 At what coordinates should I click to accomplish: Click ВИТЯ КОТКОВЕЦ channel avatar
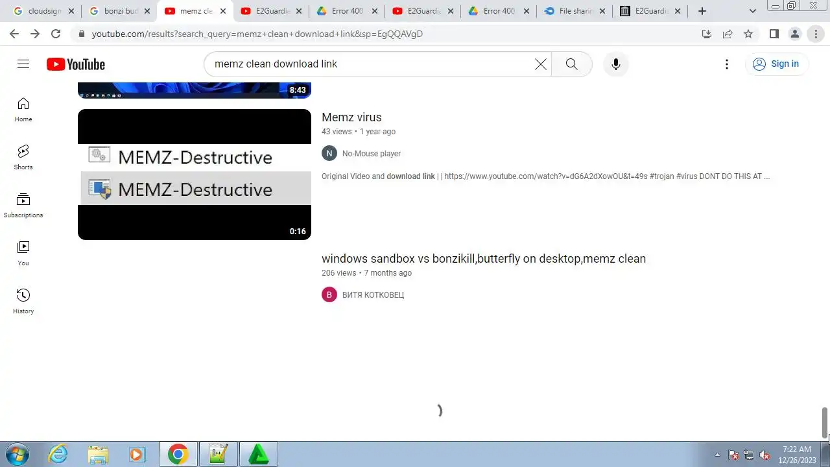329,295
